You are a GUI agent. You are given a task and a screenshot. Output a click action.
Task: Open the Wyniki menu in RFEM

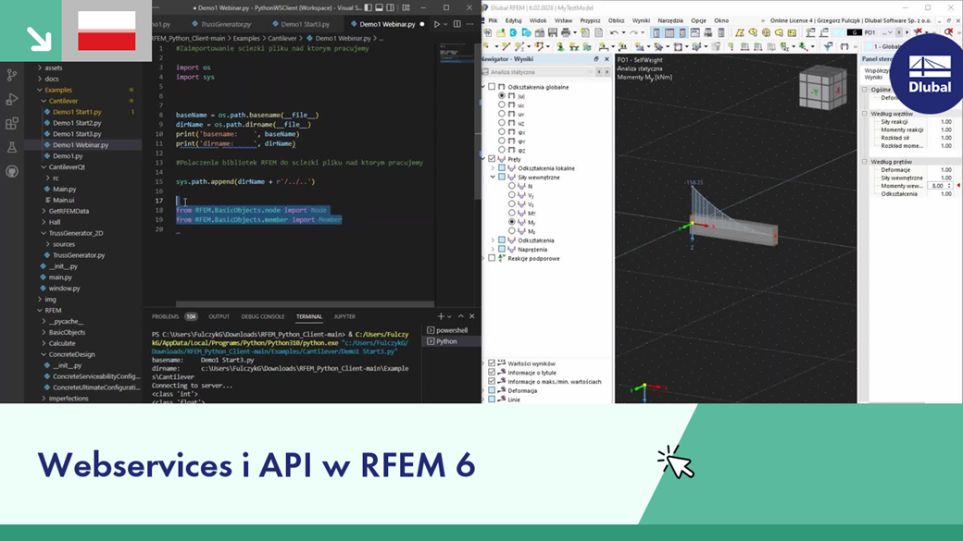pyautogui.click(x=641, y=20)
